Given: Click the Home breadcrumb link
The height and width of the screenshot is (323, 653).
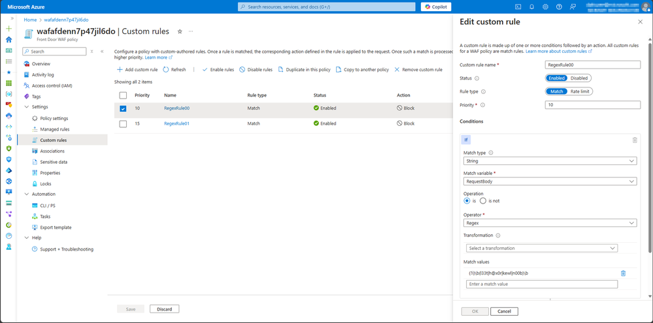Looking at the screenshot, I should click(x=30, y=20).
